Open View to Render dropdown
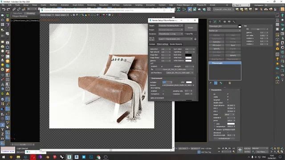The height and width of the screenshot is (160, 285). pos(175,39)
